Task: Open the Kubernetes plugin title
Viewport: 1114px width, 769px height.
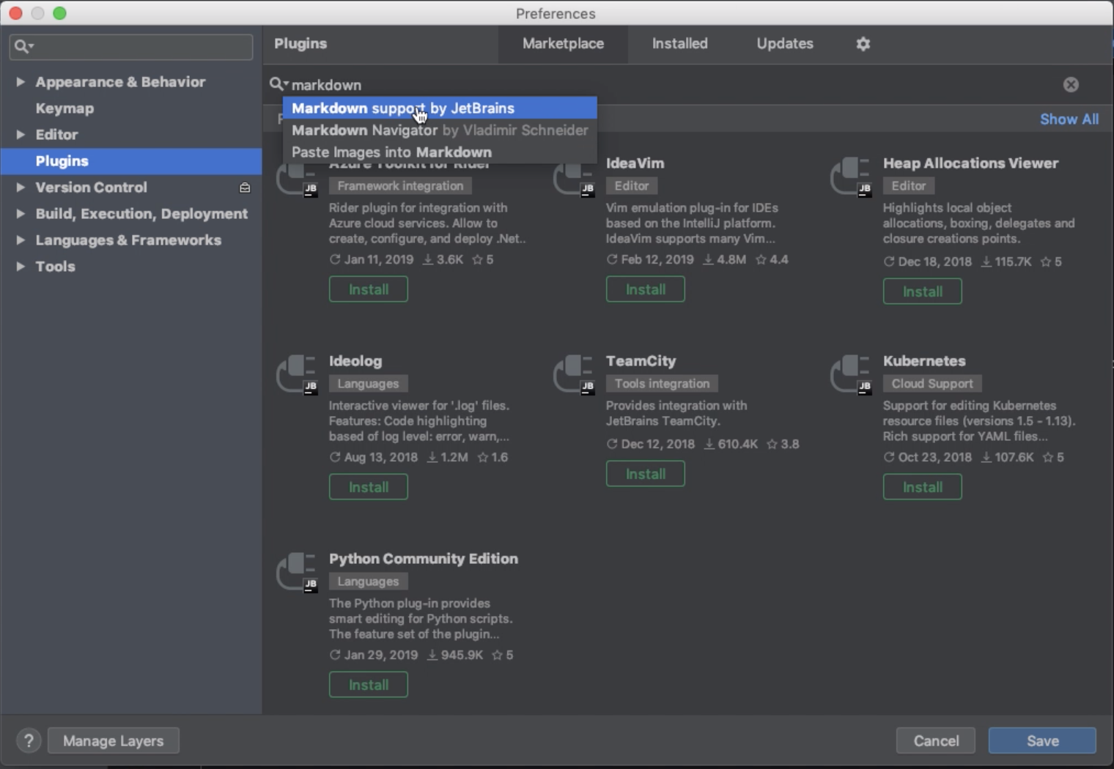Action: click(924, 361)
